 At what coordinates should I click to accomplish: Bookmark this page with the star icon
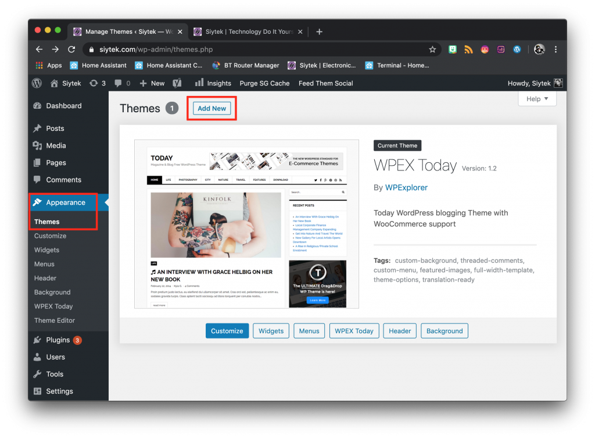point(432,49)
